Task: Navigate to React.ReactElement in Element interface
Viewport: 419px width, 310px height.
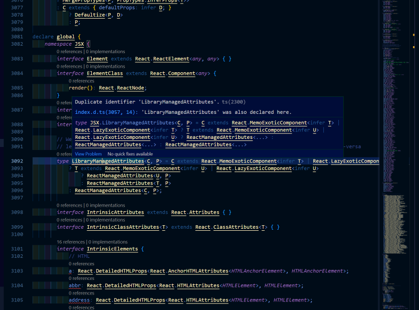Action: coord(170,58)
